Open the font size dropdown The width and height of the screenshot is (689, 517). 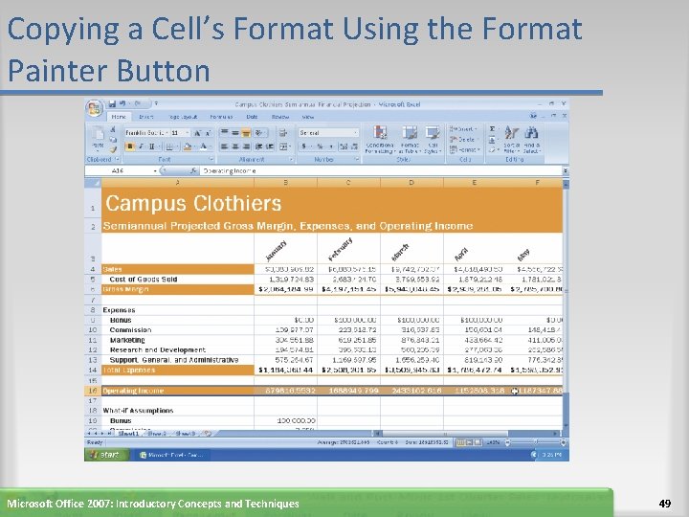(188, 133)
